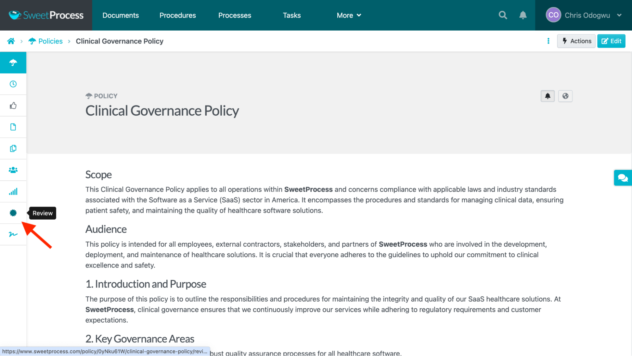Open the Review sidebar icon
The width and height of the screenshot is (632, 356).
(13, 213)
